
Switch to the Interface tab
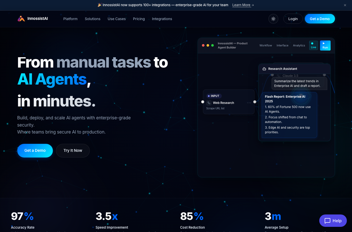(x=282, y=45)
